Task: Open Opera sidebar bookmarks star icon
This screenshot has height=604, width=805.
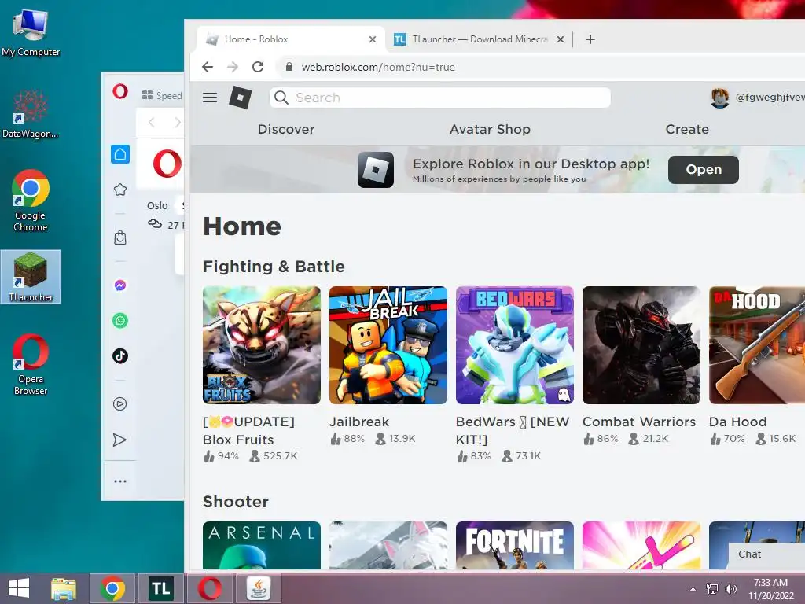Action: (x=120, y=190)
